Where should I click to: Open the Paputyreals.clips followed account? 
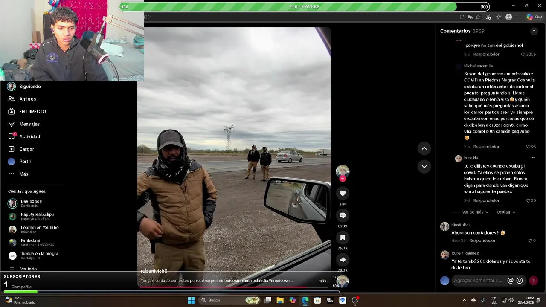coord(37,216)
